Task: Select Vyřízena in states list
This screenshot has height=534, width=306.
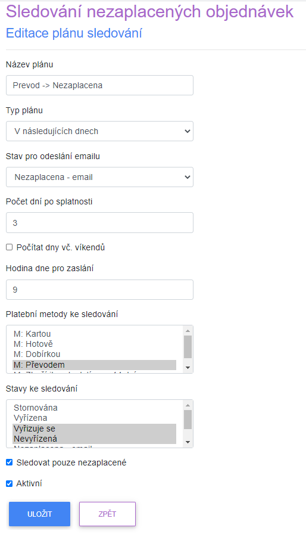Action: coord(95,418)
